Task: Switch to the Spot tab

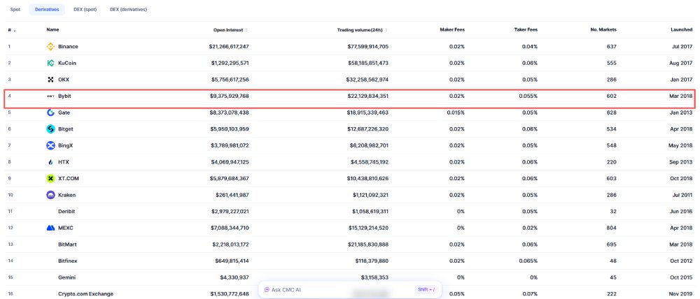Action: pyautogui.click(x=15, y=9)
